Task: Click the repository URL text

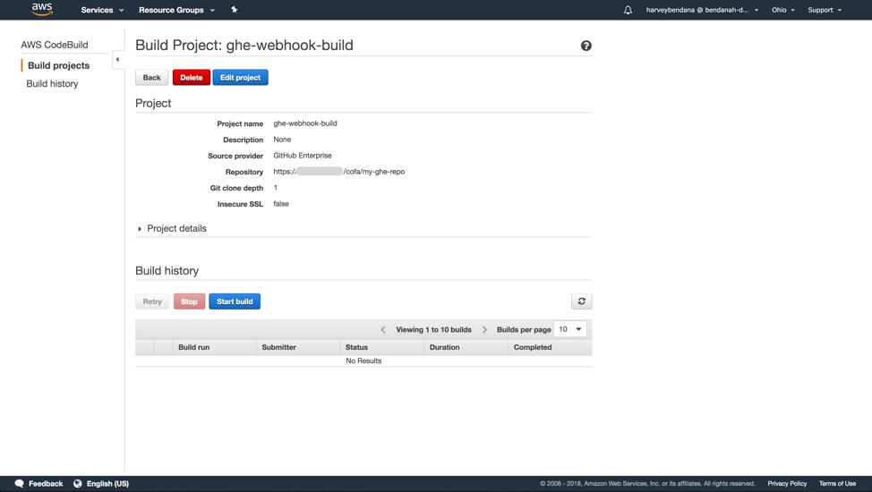Action: point(339,172)
